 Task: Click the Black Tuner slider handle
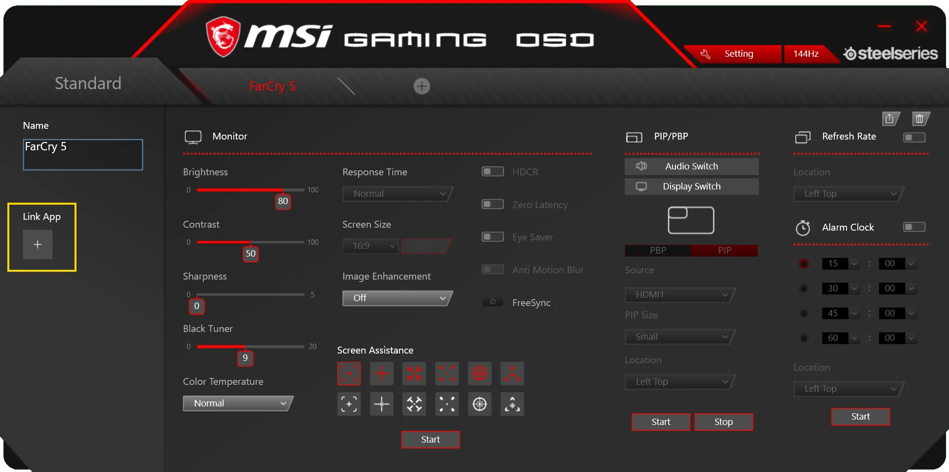245,358
